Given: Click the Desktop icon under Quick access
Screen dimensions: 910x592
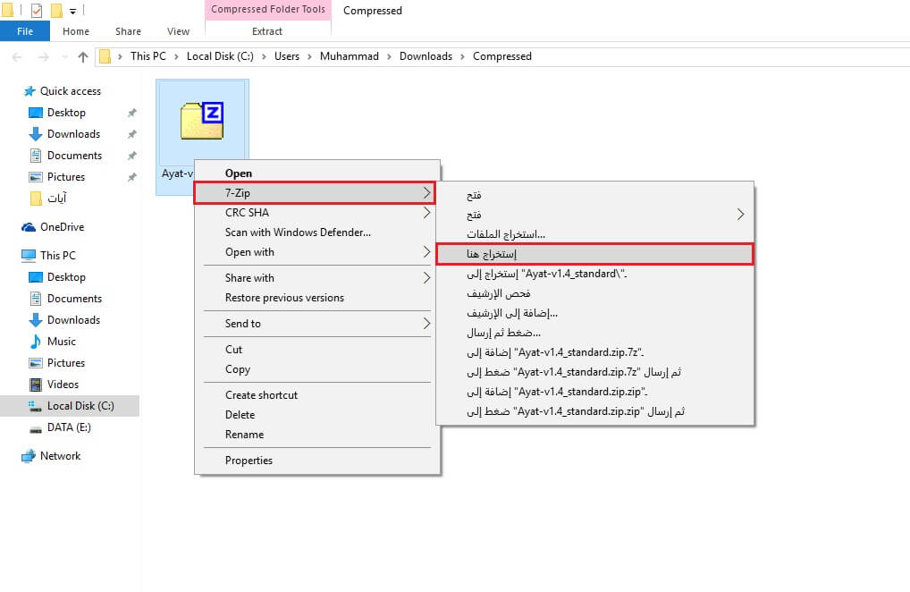Looking at the screenshot, I should click(x=36, y=113).
